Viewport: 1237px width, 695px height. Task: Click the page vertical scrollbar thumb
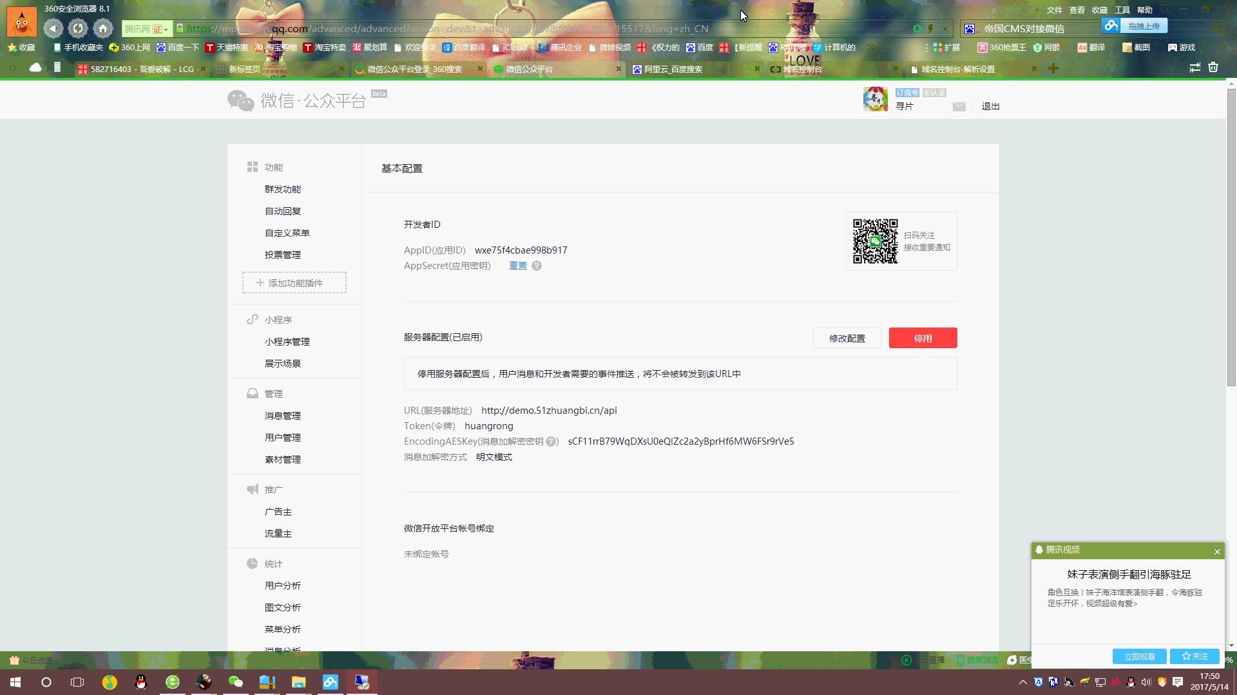[x=1231, y=237]
